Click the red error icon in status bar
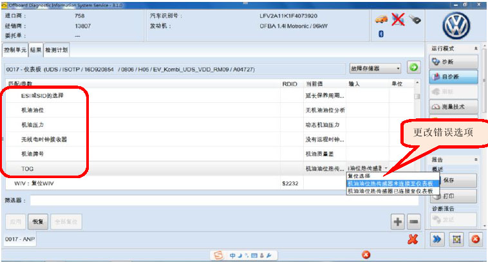Viewport: 488px width, 263px height. pos(366,255)
